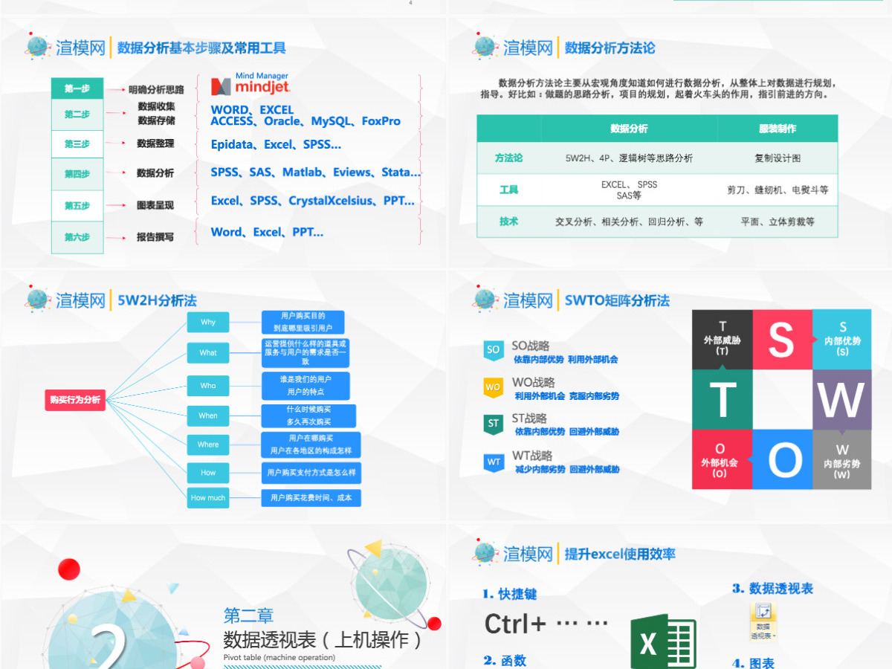Click the gray 内部劣势 (W) tile

click(842, 459)
